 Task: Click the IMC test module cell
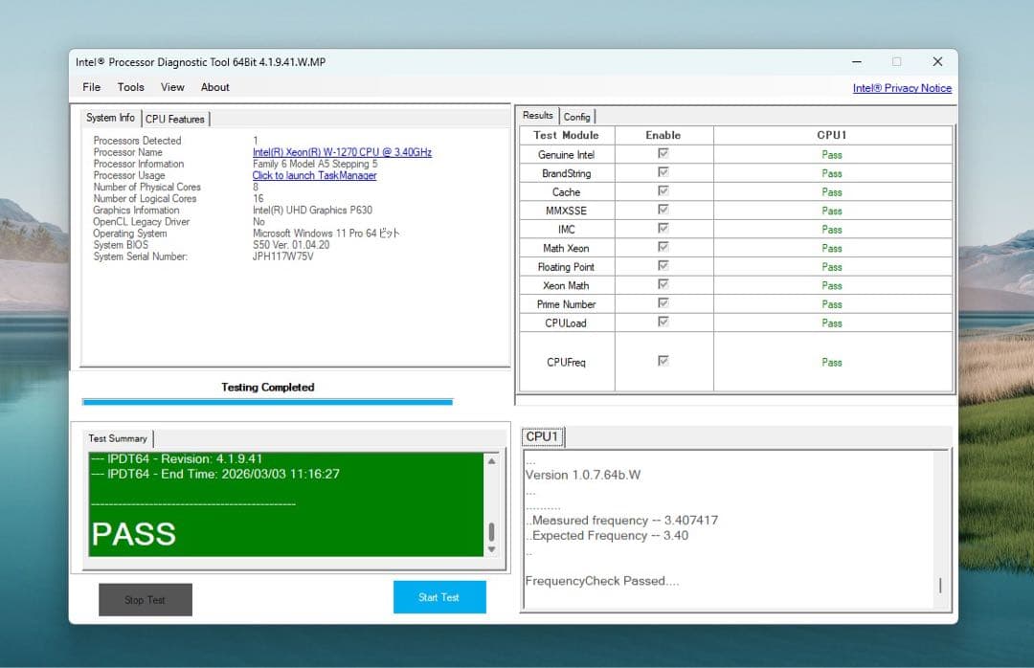point(567,230)
